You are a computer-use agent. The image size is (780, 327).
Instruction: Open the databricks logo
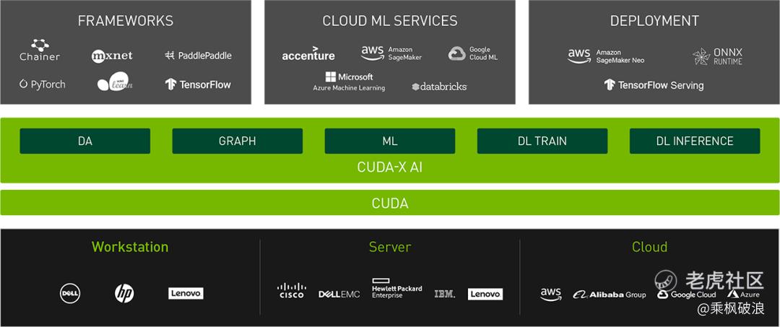pos(439,87)
